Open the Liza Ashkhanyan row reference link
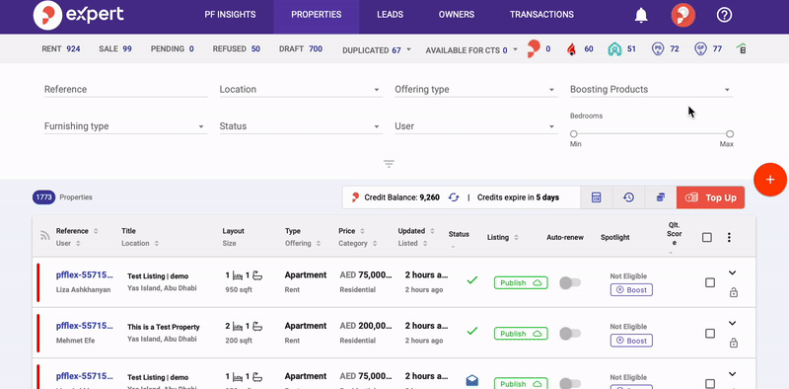 [x=85, y=275]
